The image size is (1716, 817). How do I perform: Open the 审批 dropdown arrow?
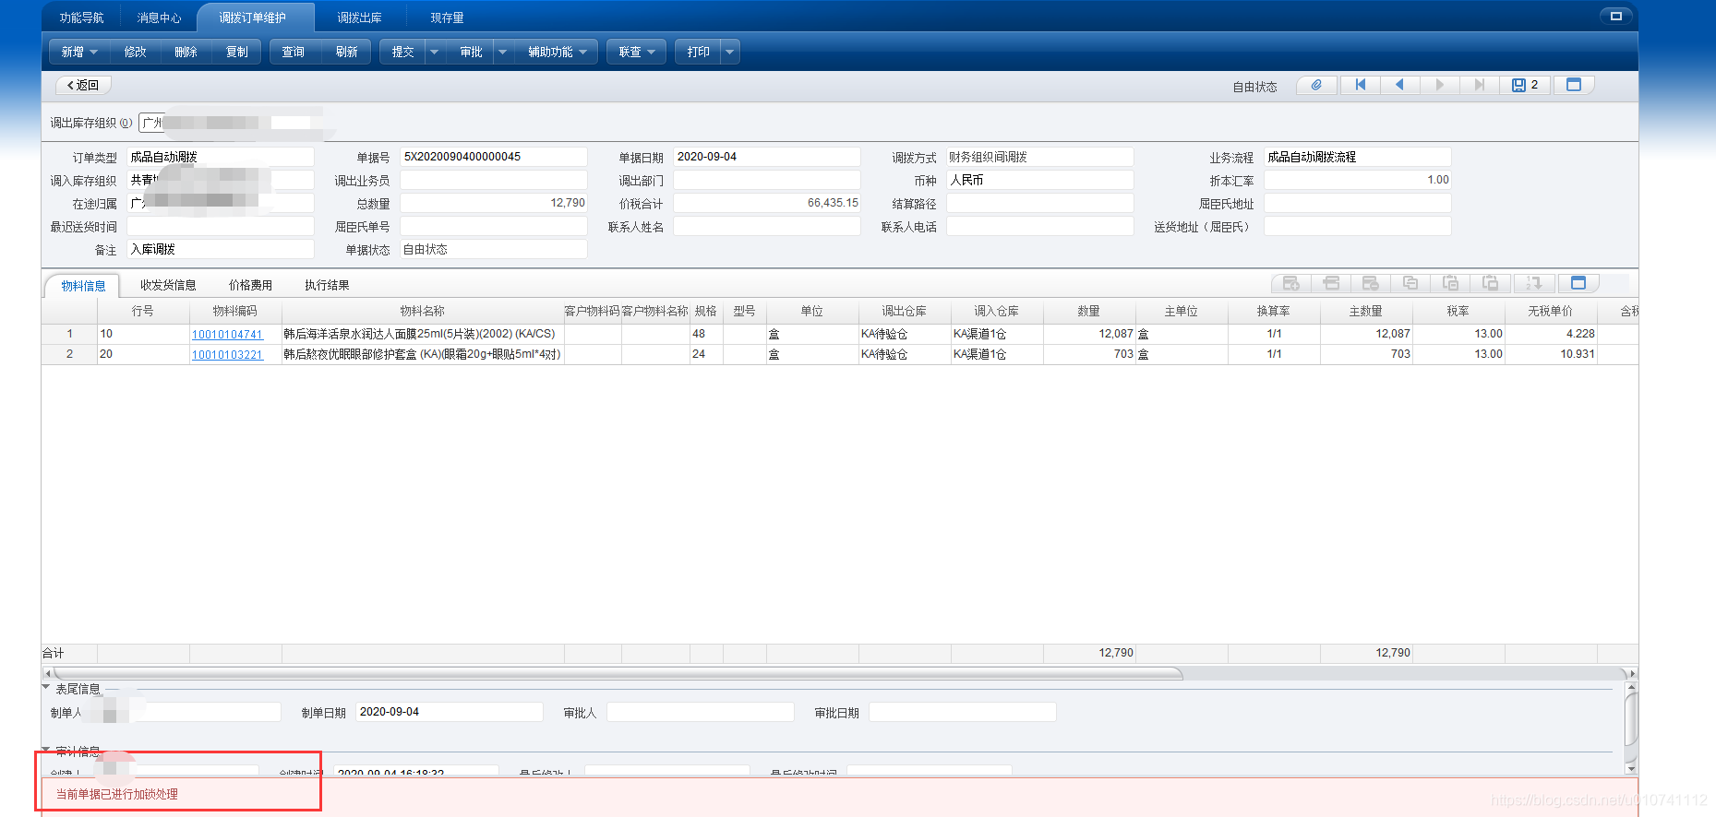(502, 53)
